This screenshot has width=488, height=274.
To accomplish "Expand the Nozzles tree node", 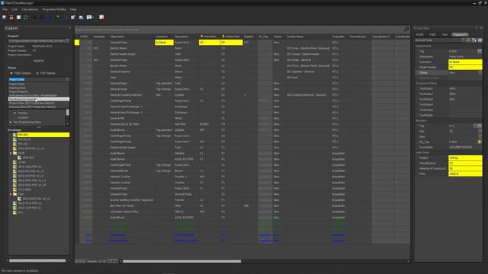I will pyautogui.click(x=15, y=113).
